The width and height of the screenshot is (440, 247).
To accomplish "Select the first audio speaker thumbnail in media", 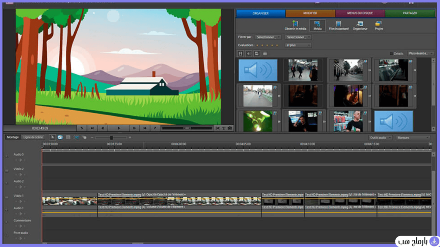I will [x=258, y=70].
